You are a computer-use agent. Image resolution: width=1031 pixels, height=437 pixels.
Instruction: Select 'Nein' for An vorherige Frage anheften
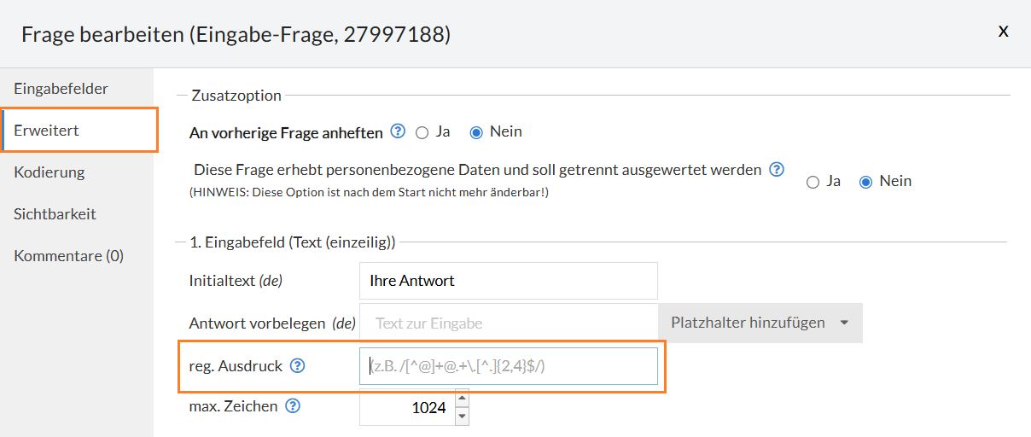(x=477, y=132)
